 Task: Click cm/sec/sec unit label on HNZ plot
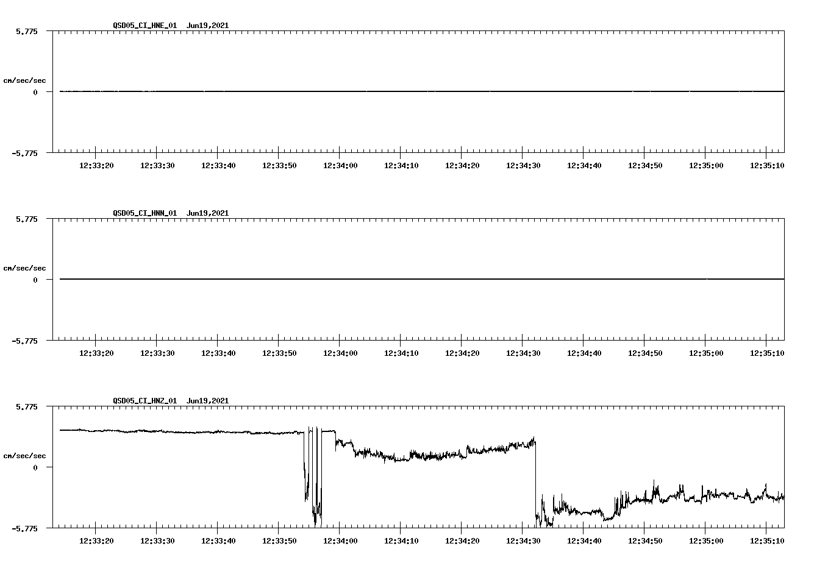tap(24, 456)
